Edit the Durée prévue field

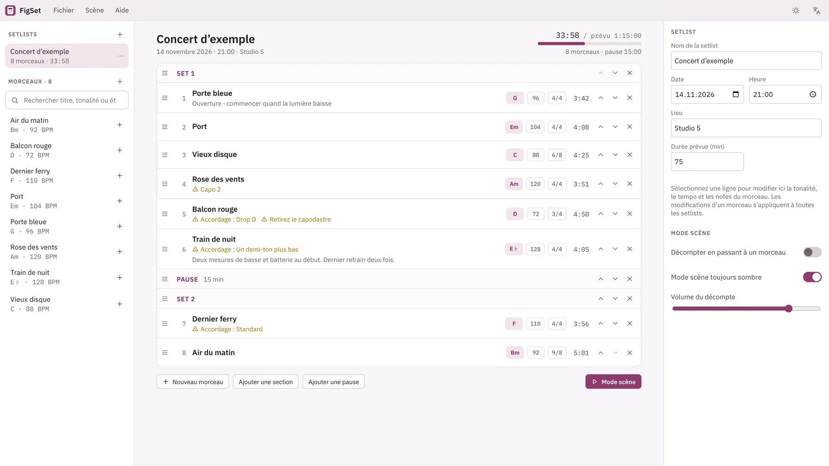coord(707,161)
